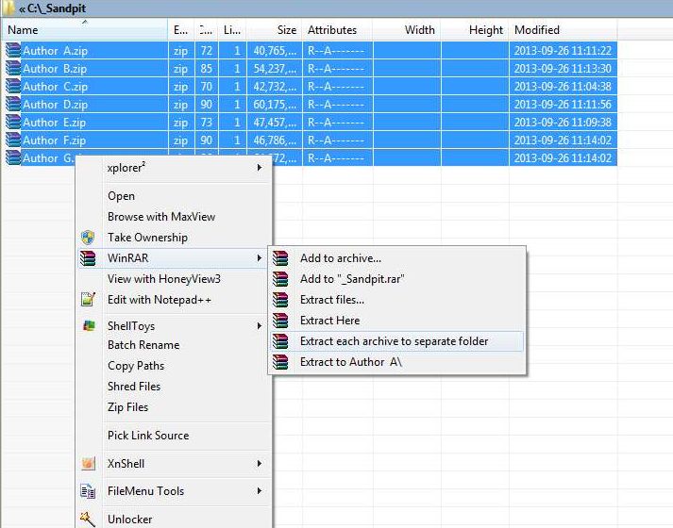Click the icon beside Extract to Author A\
The height and width of the screenshot is (528, 673).
280,362
